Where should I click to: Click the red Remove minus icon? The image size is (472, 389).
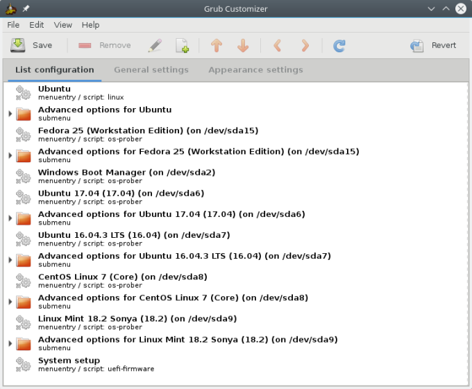pos(85,45)
